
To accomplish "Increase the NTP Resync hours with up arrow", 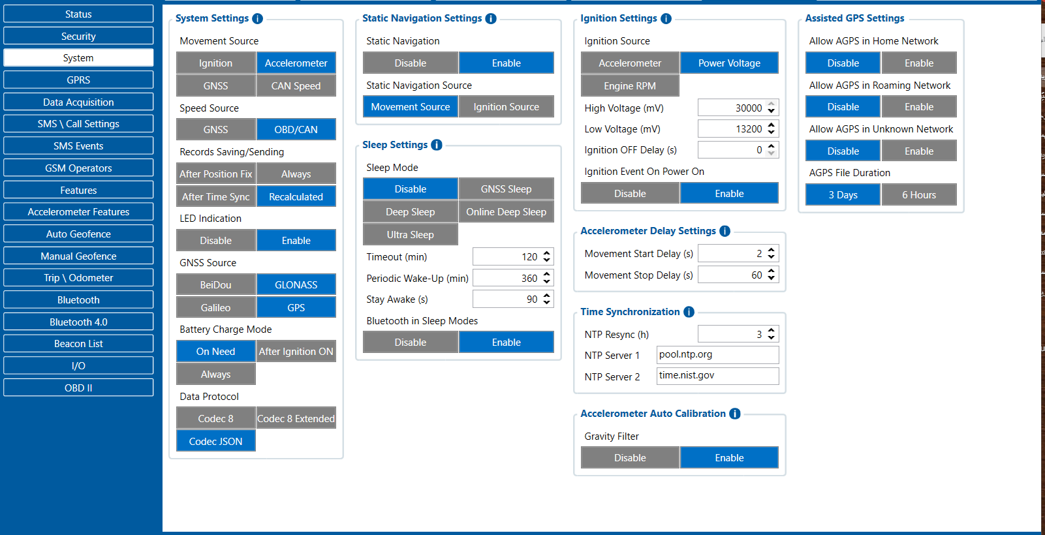I will 772,330.
